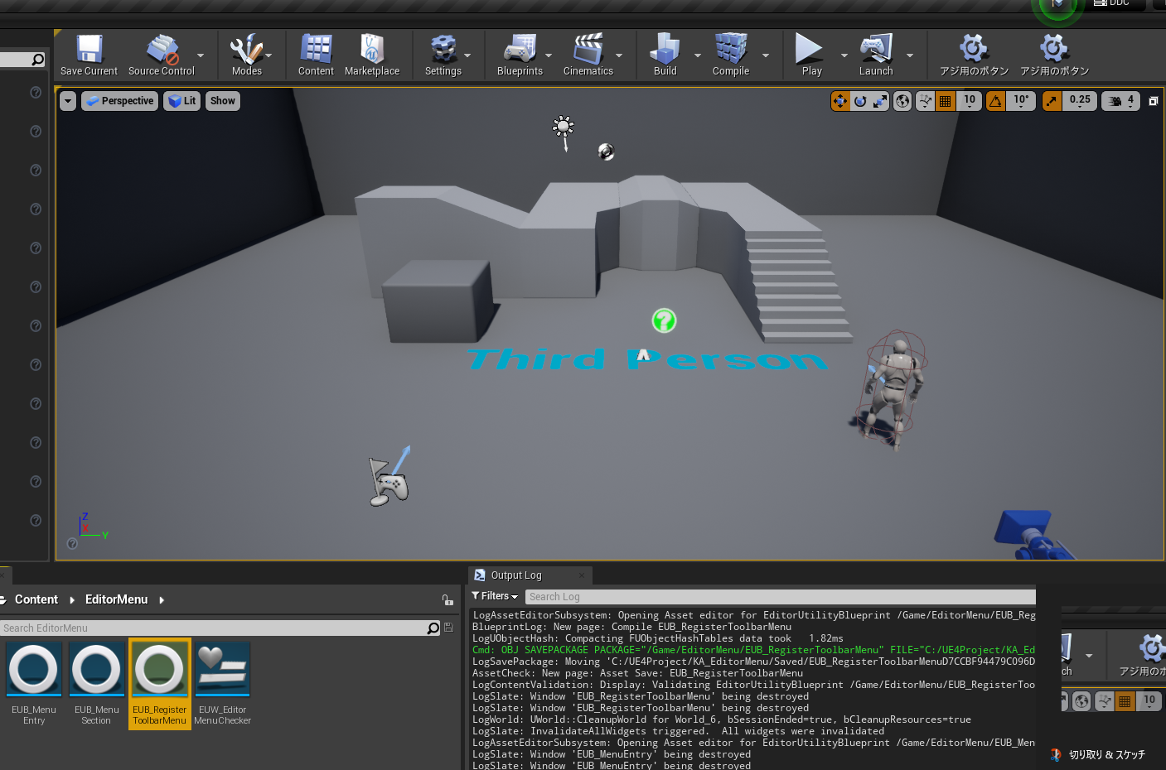Open camera speed 4 dropdown
Viewport: 1166px width, 770px height.
tap(1121, 101)
